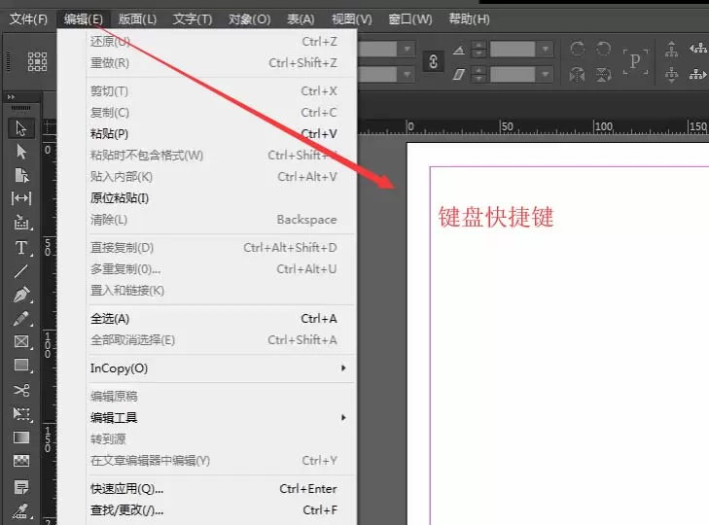Choose the Eyedropper tool
The image size is (709, 525).
[20, 511]
